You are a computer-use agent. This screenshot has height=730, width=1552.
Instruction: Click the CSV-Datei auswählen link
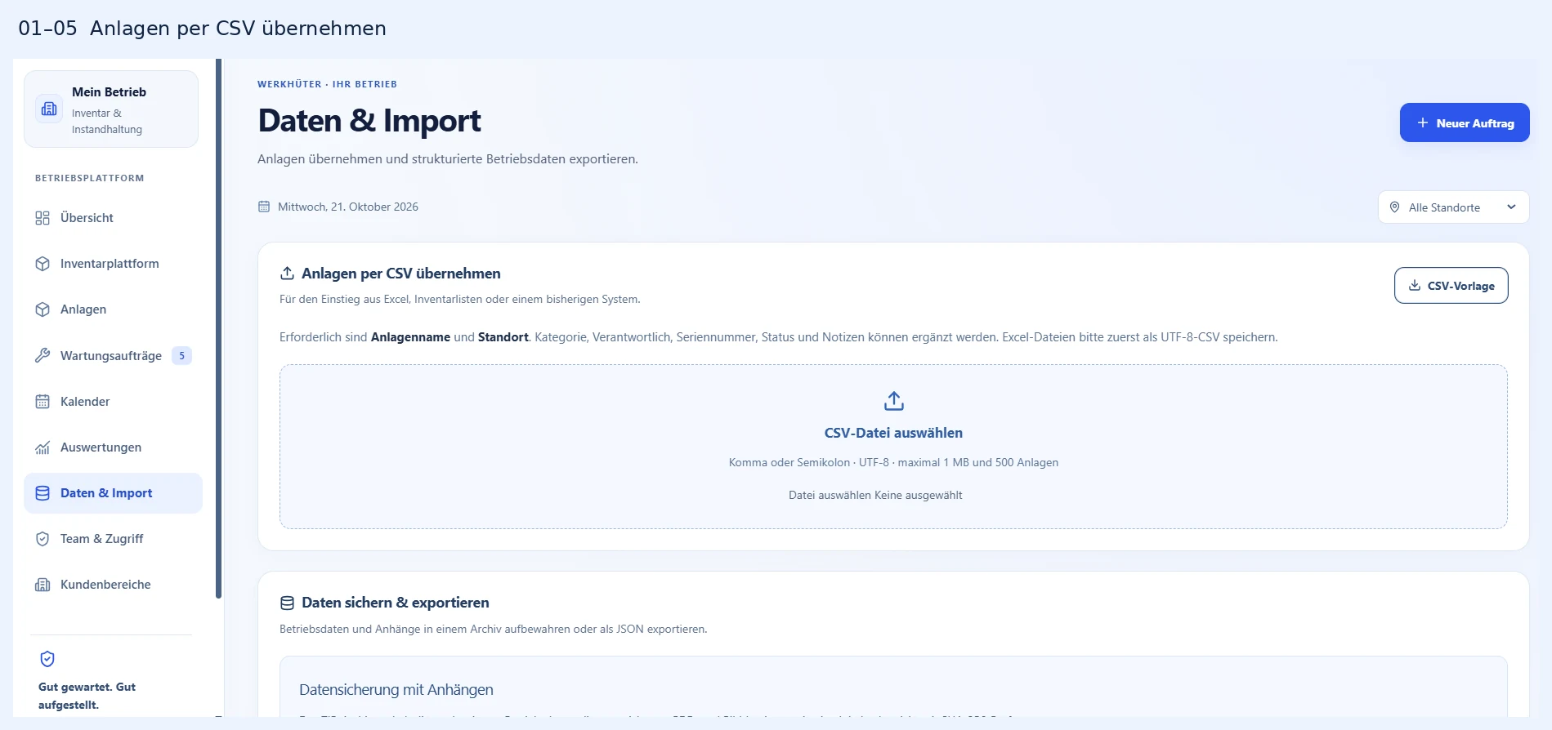point(893,433)
